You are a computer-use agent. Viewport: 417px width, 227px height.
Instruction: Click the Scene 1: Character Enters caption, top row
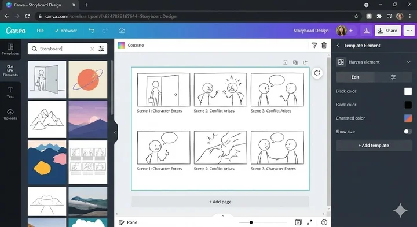(x=159, y=111)
